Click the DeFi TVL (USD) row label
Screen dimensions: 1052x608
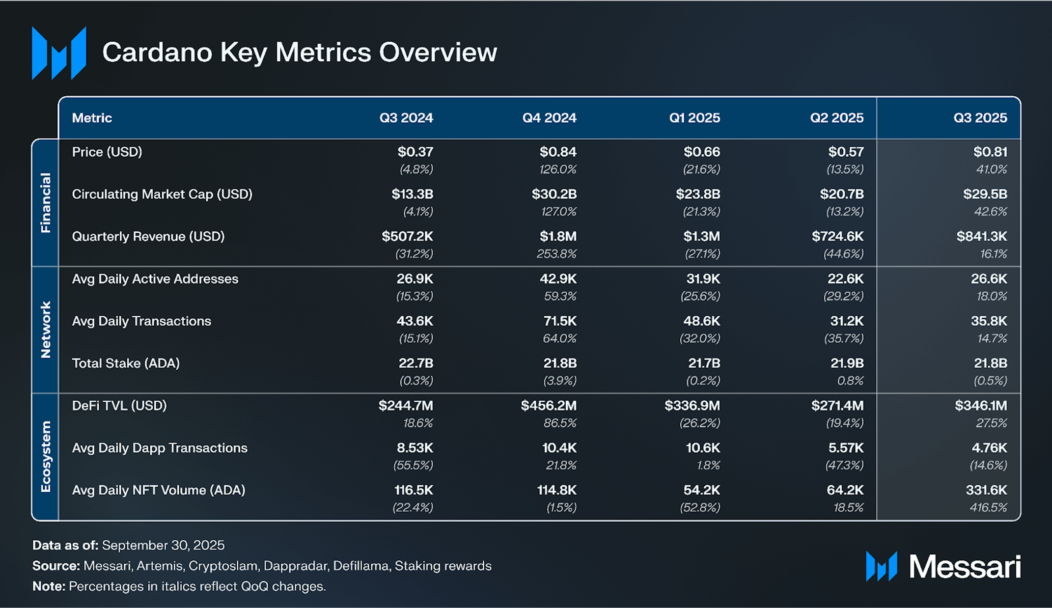point(119,406)
